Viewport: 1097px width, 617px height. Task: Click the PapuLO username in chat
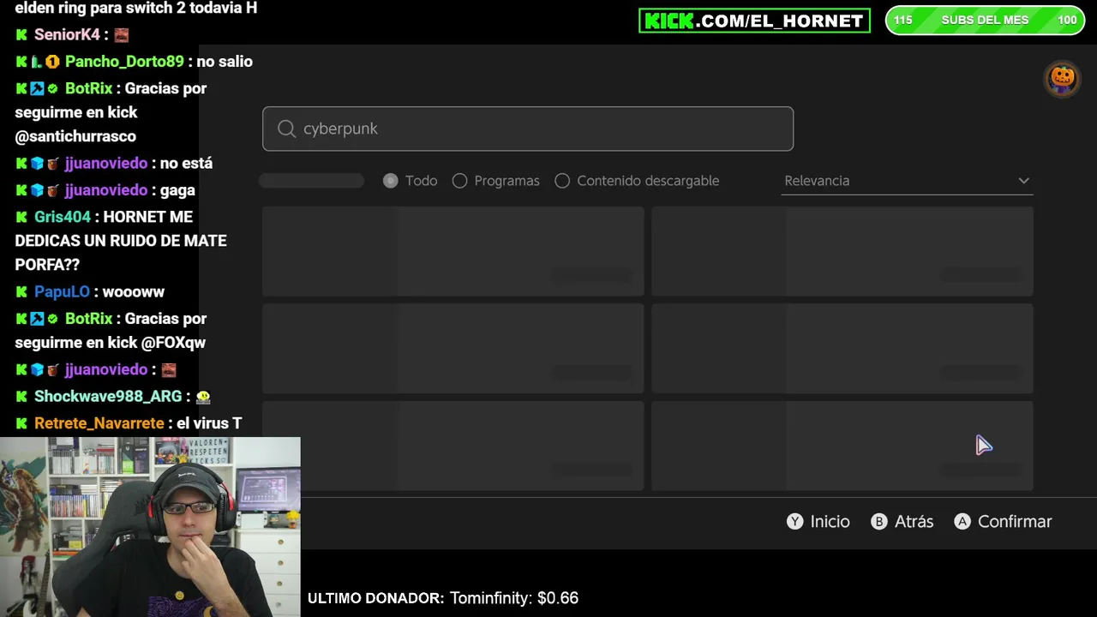[x=62, y=291]
